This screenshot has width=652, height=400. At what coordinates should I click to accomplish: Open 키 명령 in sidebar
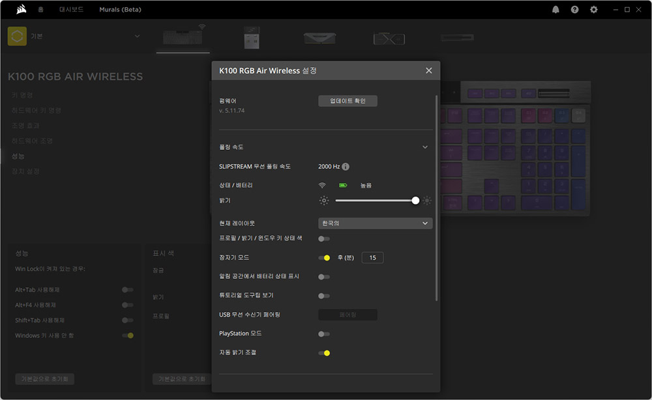(x=22, y=95)
